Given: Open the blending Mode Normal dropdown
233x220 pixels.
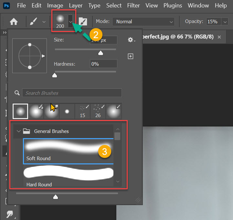Looking at the screenshot, I should pos(143,22).
